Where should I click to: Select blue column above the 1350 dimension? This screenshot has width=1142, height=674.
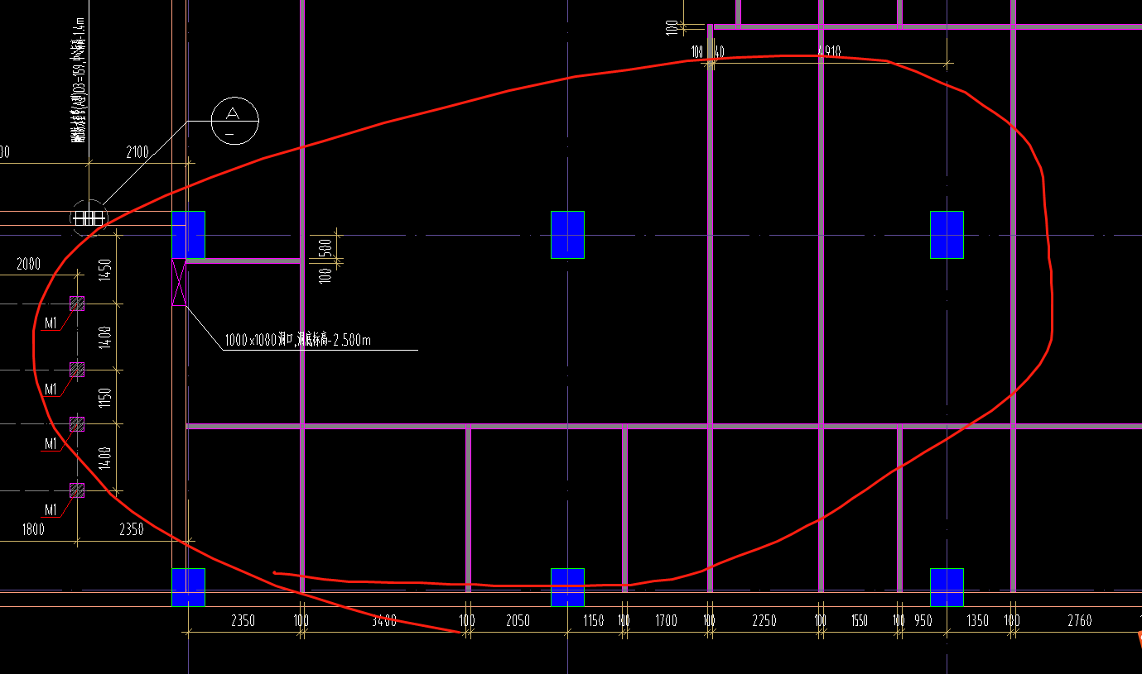(947, 587)
